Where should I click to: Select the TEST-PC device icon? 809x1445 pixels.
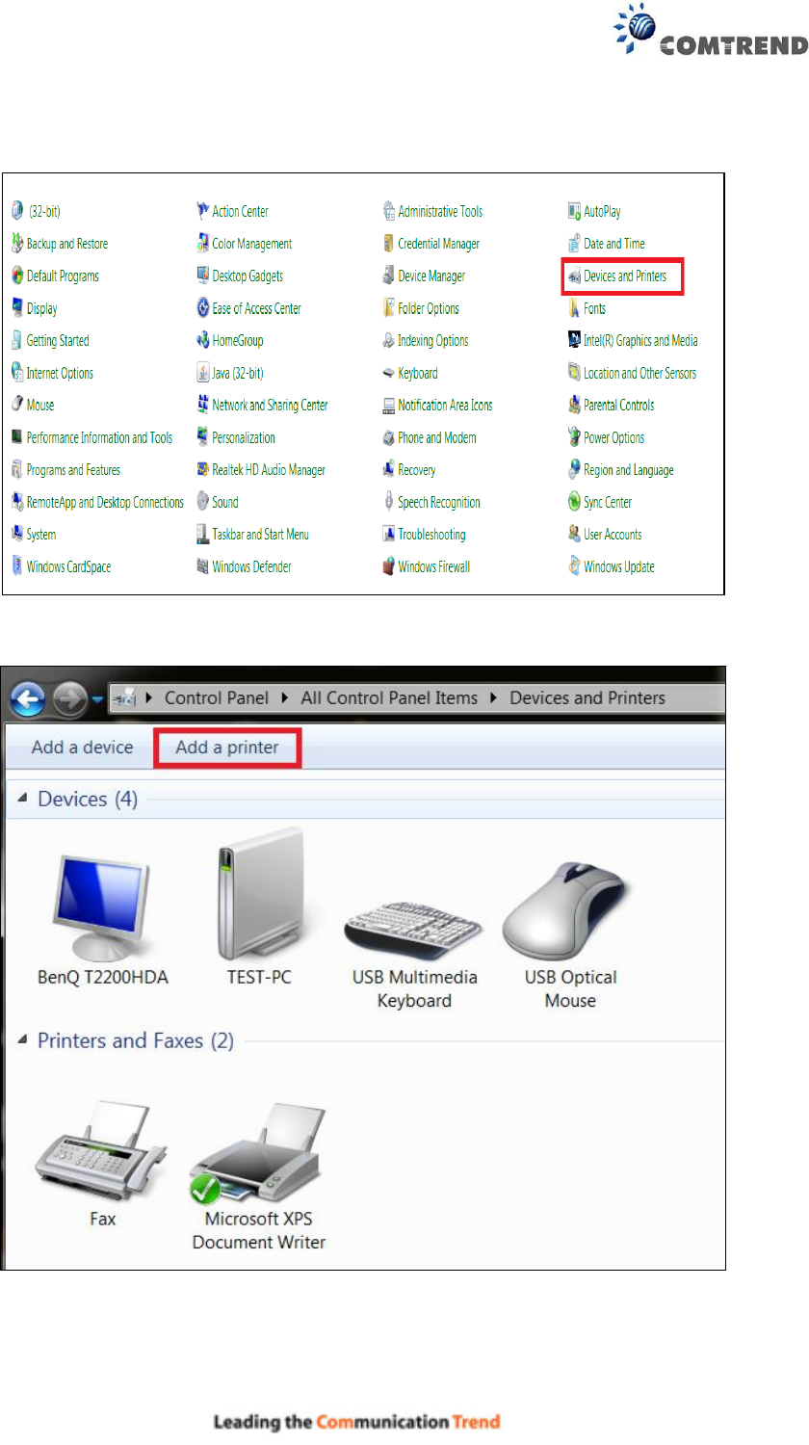(x=259, y=906)
